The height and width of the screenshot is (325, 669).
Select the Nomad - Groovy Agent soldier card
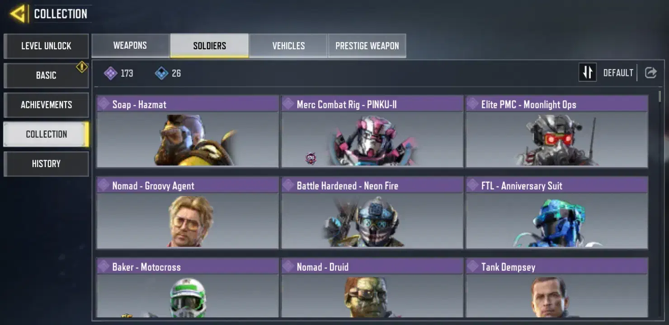pos(188,213)
